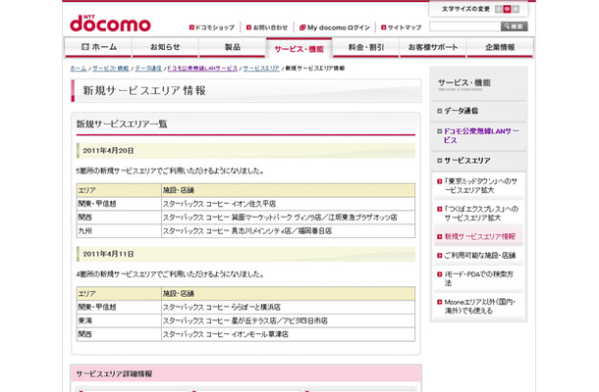Open the お問い合わせ link

click(x=270, y=27)
